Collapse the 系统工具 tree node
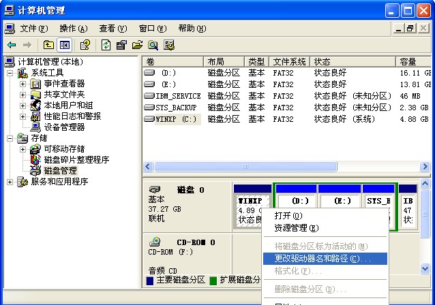435x305 pixels. click(x=10, y=73)
